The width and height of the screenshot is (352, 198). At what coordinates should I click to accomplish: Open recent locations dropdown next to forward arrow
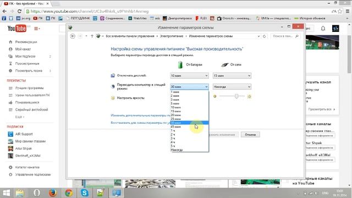tap(86, 36)
